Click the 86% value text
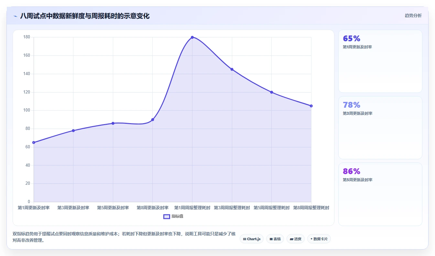435x256 pixels. coord(352,172)
